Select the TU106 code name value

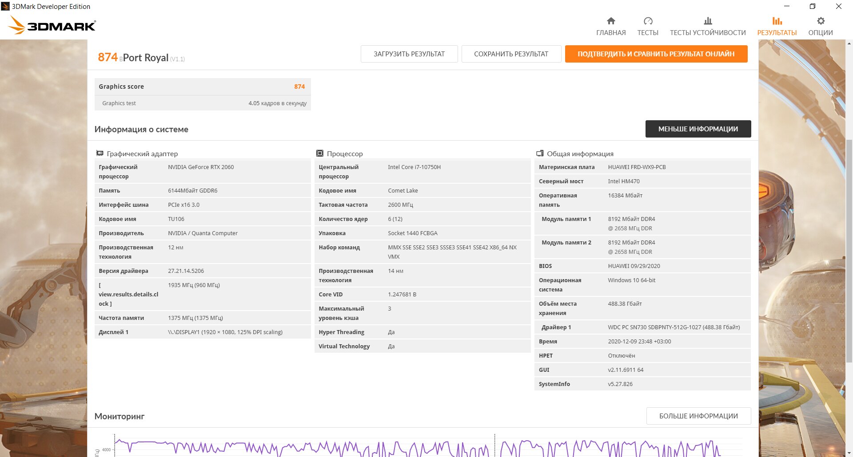coord(176,219)
